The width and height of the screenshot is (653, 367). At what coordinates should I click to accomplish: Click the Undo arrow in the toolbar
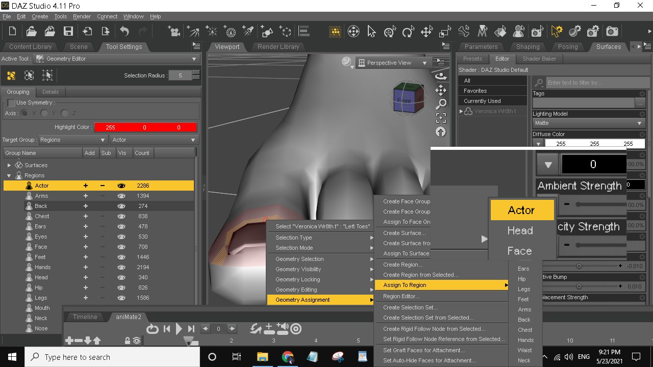[x=124, y=32]
